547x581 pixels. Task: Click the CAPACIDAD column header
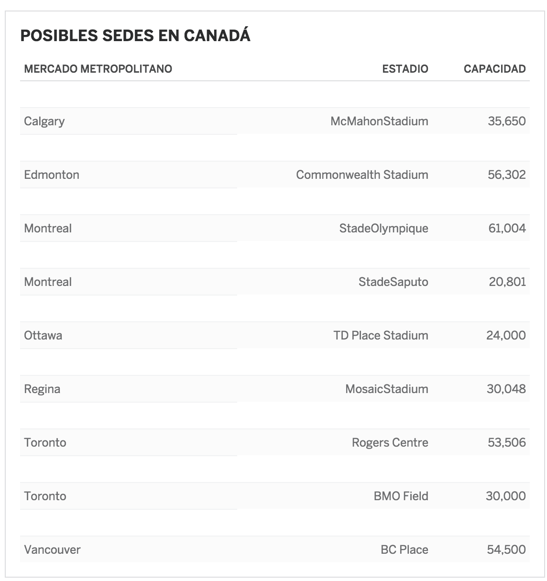[x=494, y=69]
